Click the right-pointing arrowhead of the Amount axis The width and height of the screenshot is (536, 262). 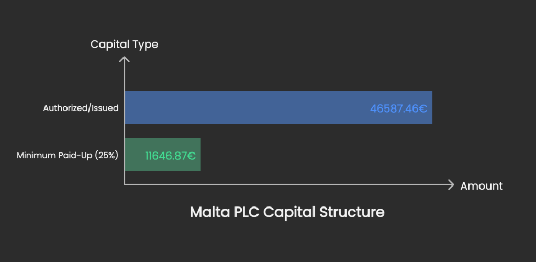451,184
